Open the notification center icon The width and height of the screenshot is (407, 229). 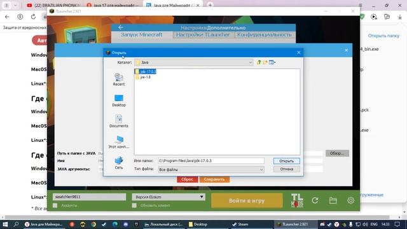(x=397, y=225)
